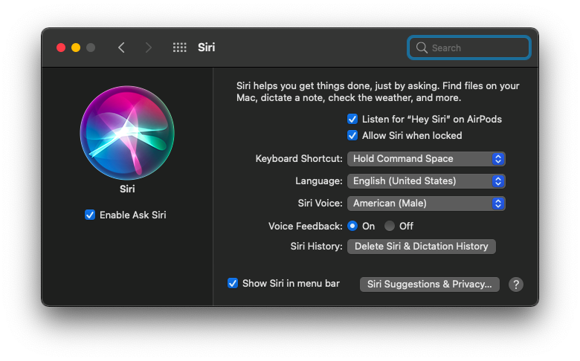The width and height of the screenshot is (580, 361).
Task: Toggle Allow Siri when locked
Action: 352,135
